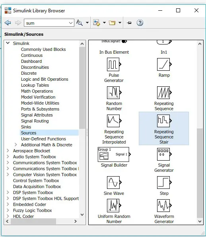
Task: Select the Step block
Action: 164,186
